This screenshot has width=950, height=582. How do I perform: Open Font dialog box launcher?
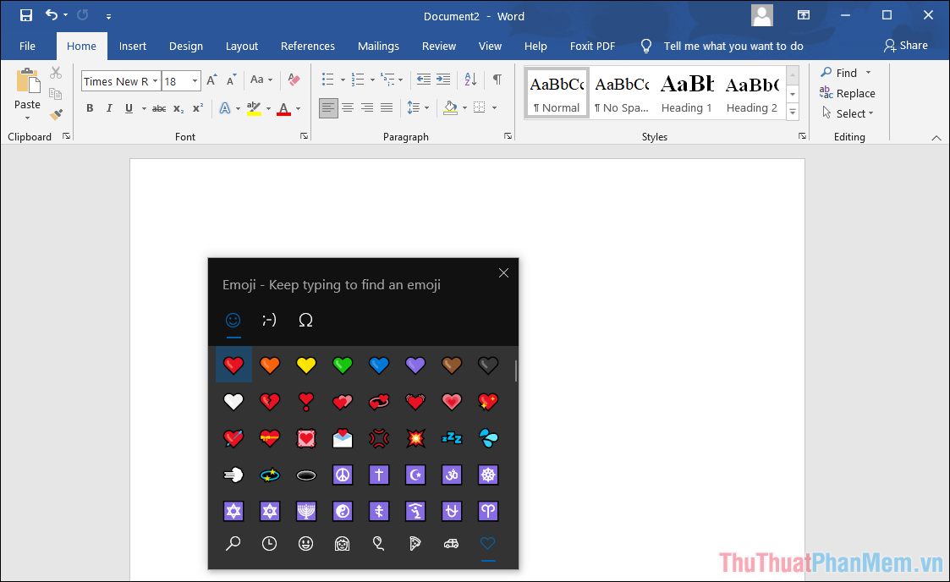point(305,137)
